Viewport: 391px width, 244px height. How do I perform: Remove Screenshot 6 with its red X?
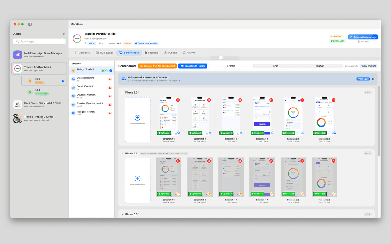pyautogui.click(x=333, y=100)
